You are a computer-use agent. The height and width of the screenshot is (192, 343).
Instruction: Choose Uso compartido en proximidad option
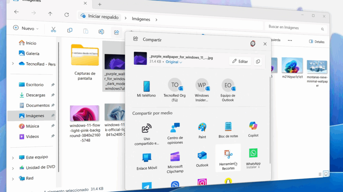pyautogui.click(x=147, y=134)
